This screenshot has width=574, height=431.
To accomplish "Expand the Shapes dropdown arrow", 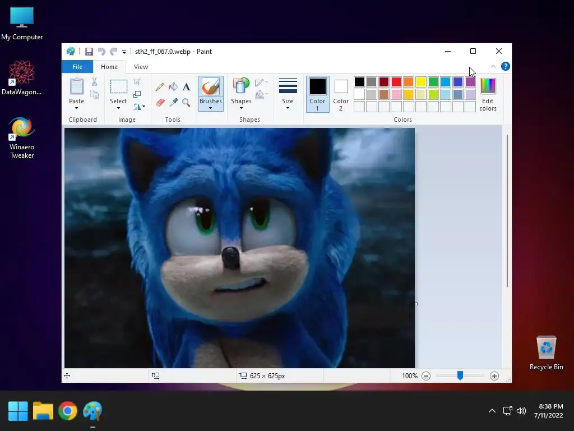I will [241, 108].
